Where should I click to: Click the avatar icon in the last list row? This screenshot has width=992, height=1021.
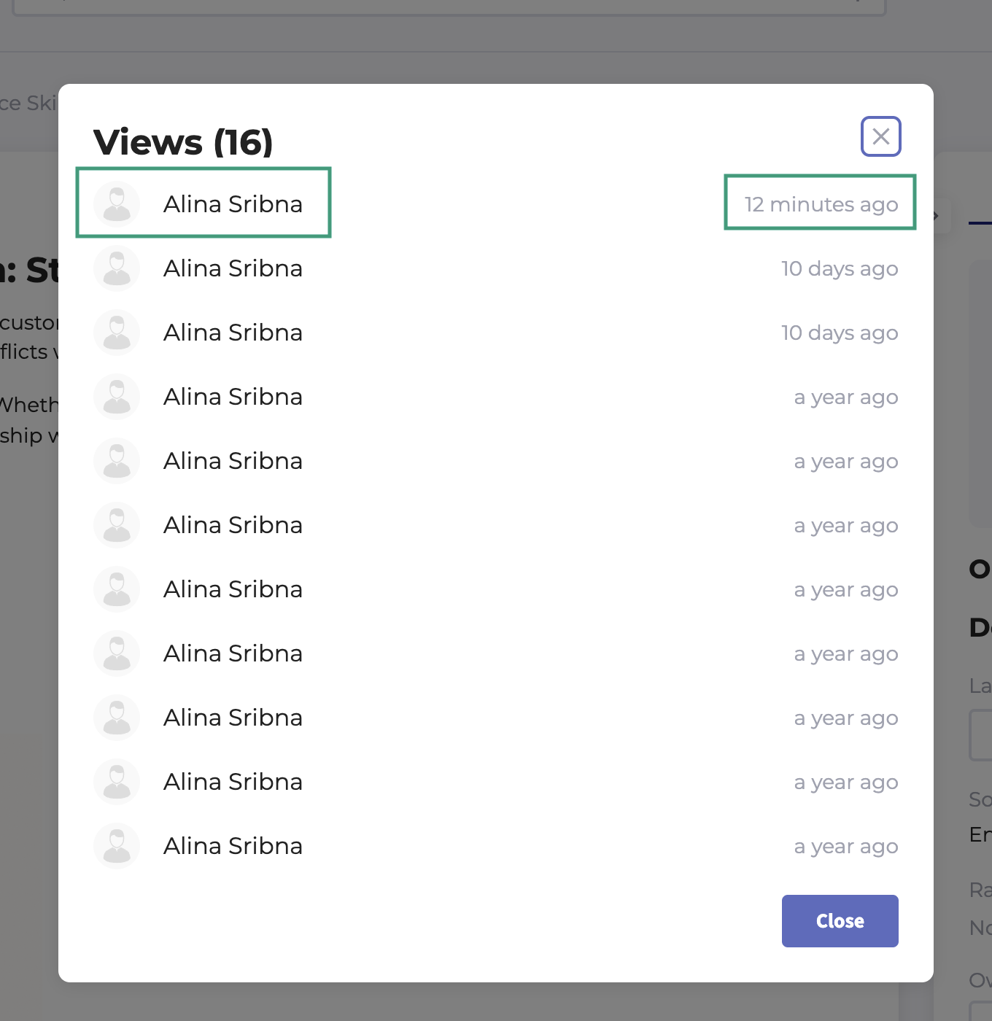coord(117,846)
